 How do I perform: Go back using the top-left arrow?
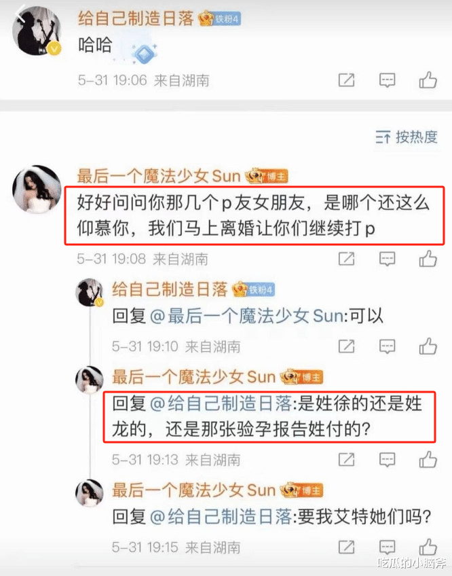click(20, 14)
